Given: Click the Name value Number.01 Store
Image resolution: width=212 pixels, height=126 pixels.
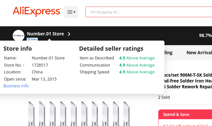Looking at the screenshot, I should [48, 58].
